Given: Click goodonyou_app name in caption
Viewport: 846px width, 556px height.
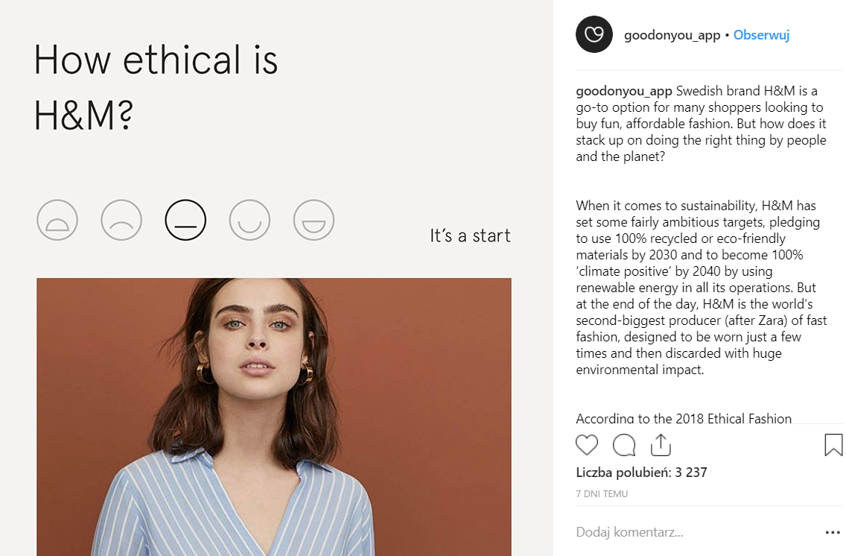Looking at the screenshot, I should tap(623, 92).
